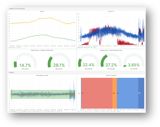Toggle the green M1_vykon legend series
Viewport: 160px width, 127px height.
12,47
